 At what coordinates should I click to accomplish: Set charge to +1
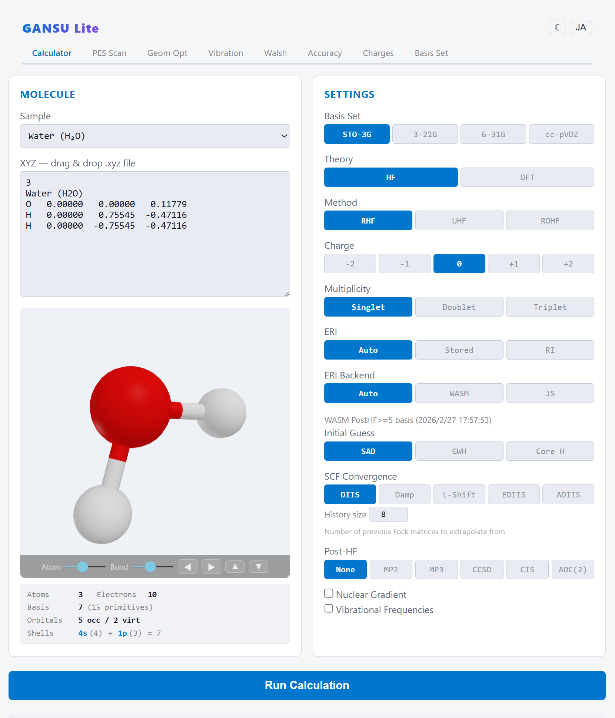click(x=513, y=264)
